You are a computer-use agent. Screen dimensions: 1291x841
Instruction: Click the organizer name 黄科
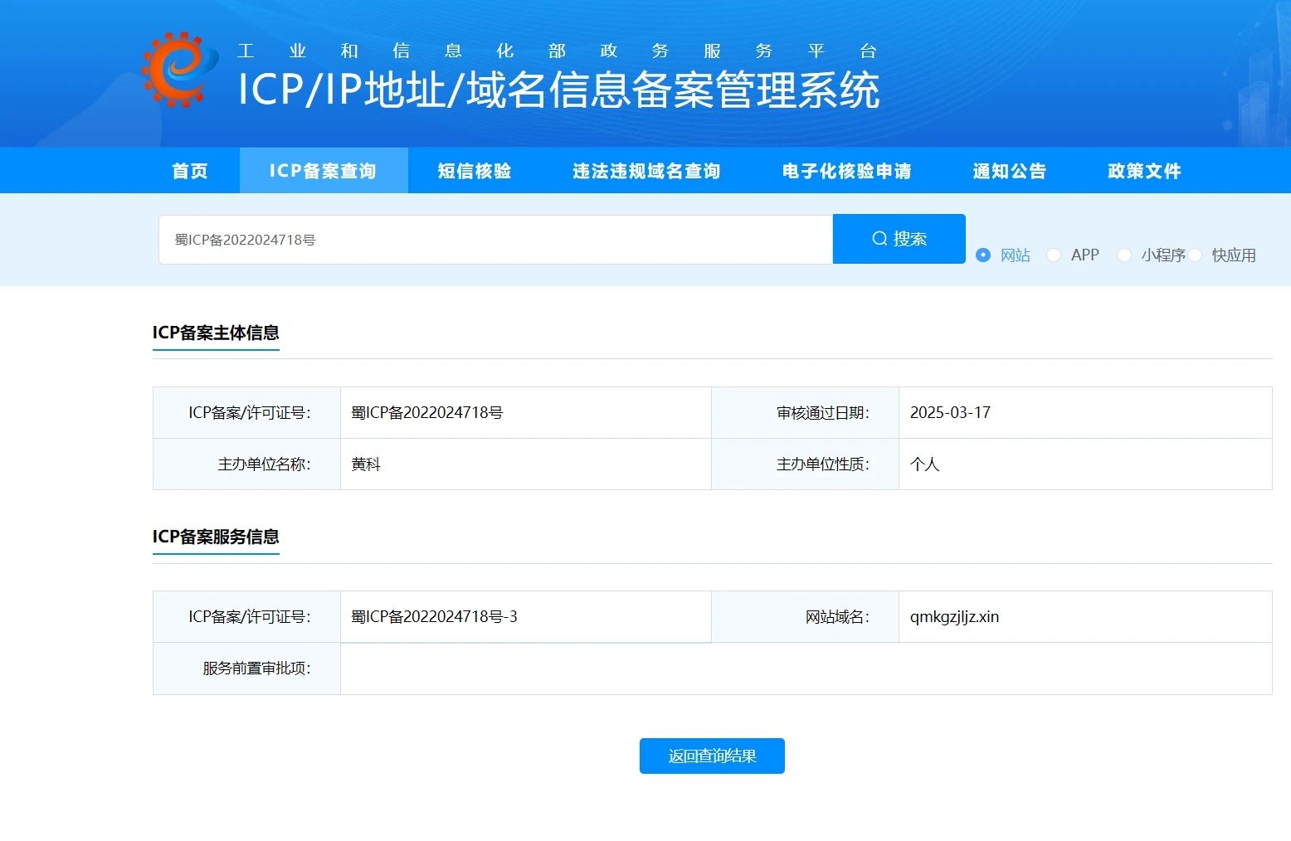[x=366, y=464]
